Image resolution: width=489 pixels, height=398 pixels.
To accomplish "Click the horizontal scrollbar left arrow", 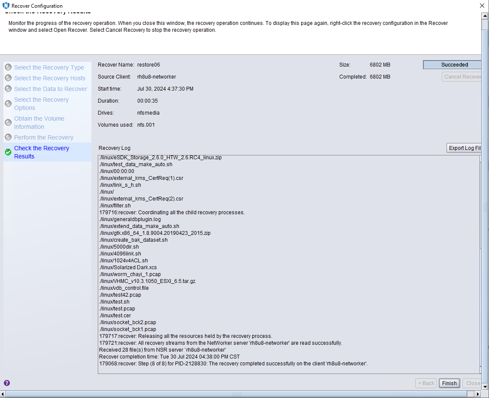I will [3, 394].
